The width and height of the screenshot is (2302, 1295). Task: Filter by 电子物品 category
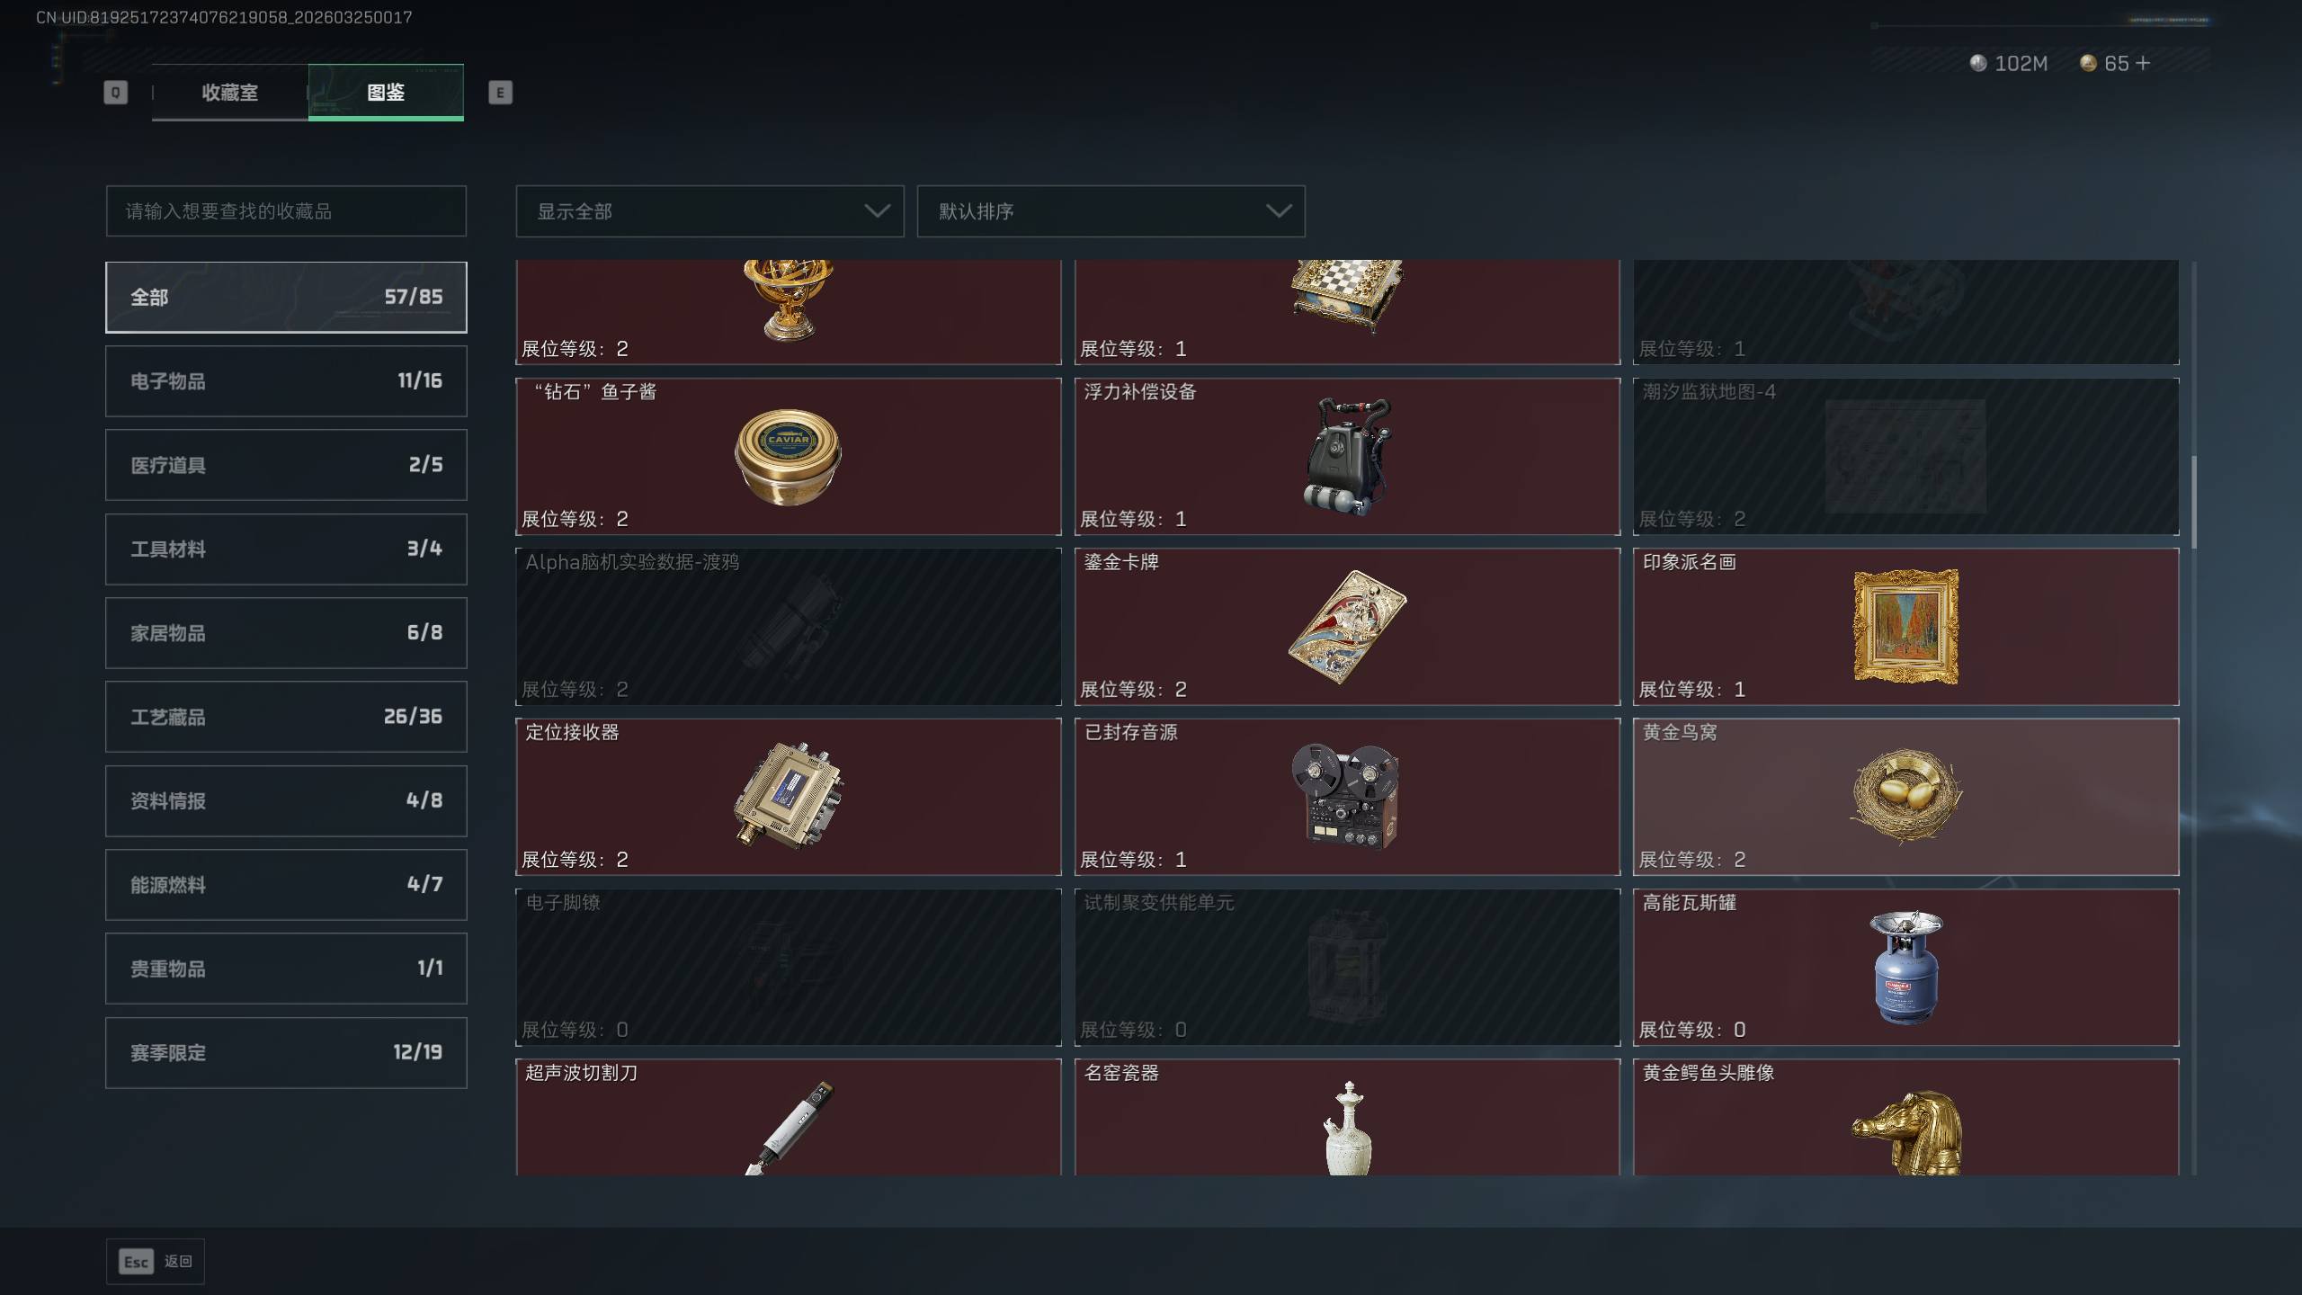[286, 381]
